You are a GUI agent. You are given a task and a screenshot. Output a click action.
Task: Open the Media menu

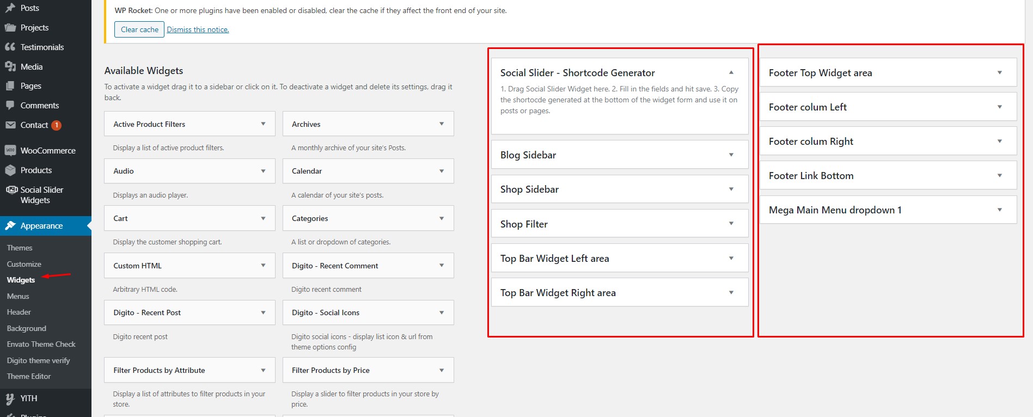(x=32, y=67)
